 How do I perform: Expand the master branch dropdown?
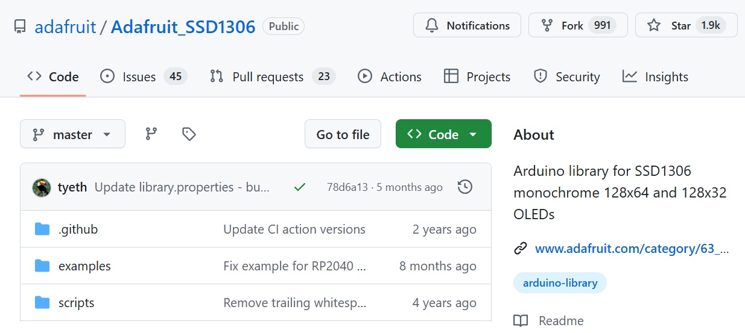[x=72, y=134]
